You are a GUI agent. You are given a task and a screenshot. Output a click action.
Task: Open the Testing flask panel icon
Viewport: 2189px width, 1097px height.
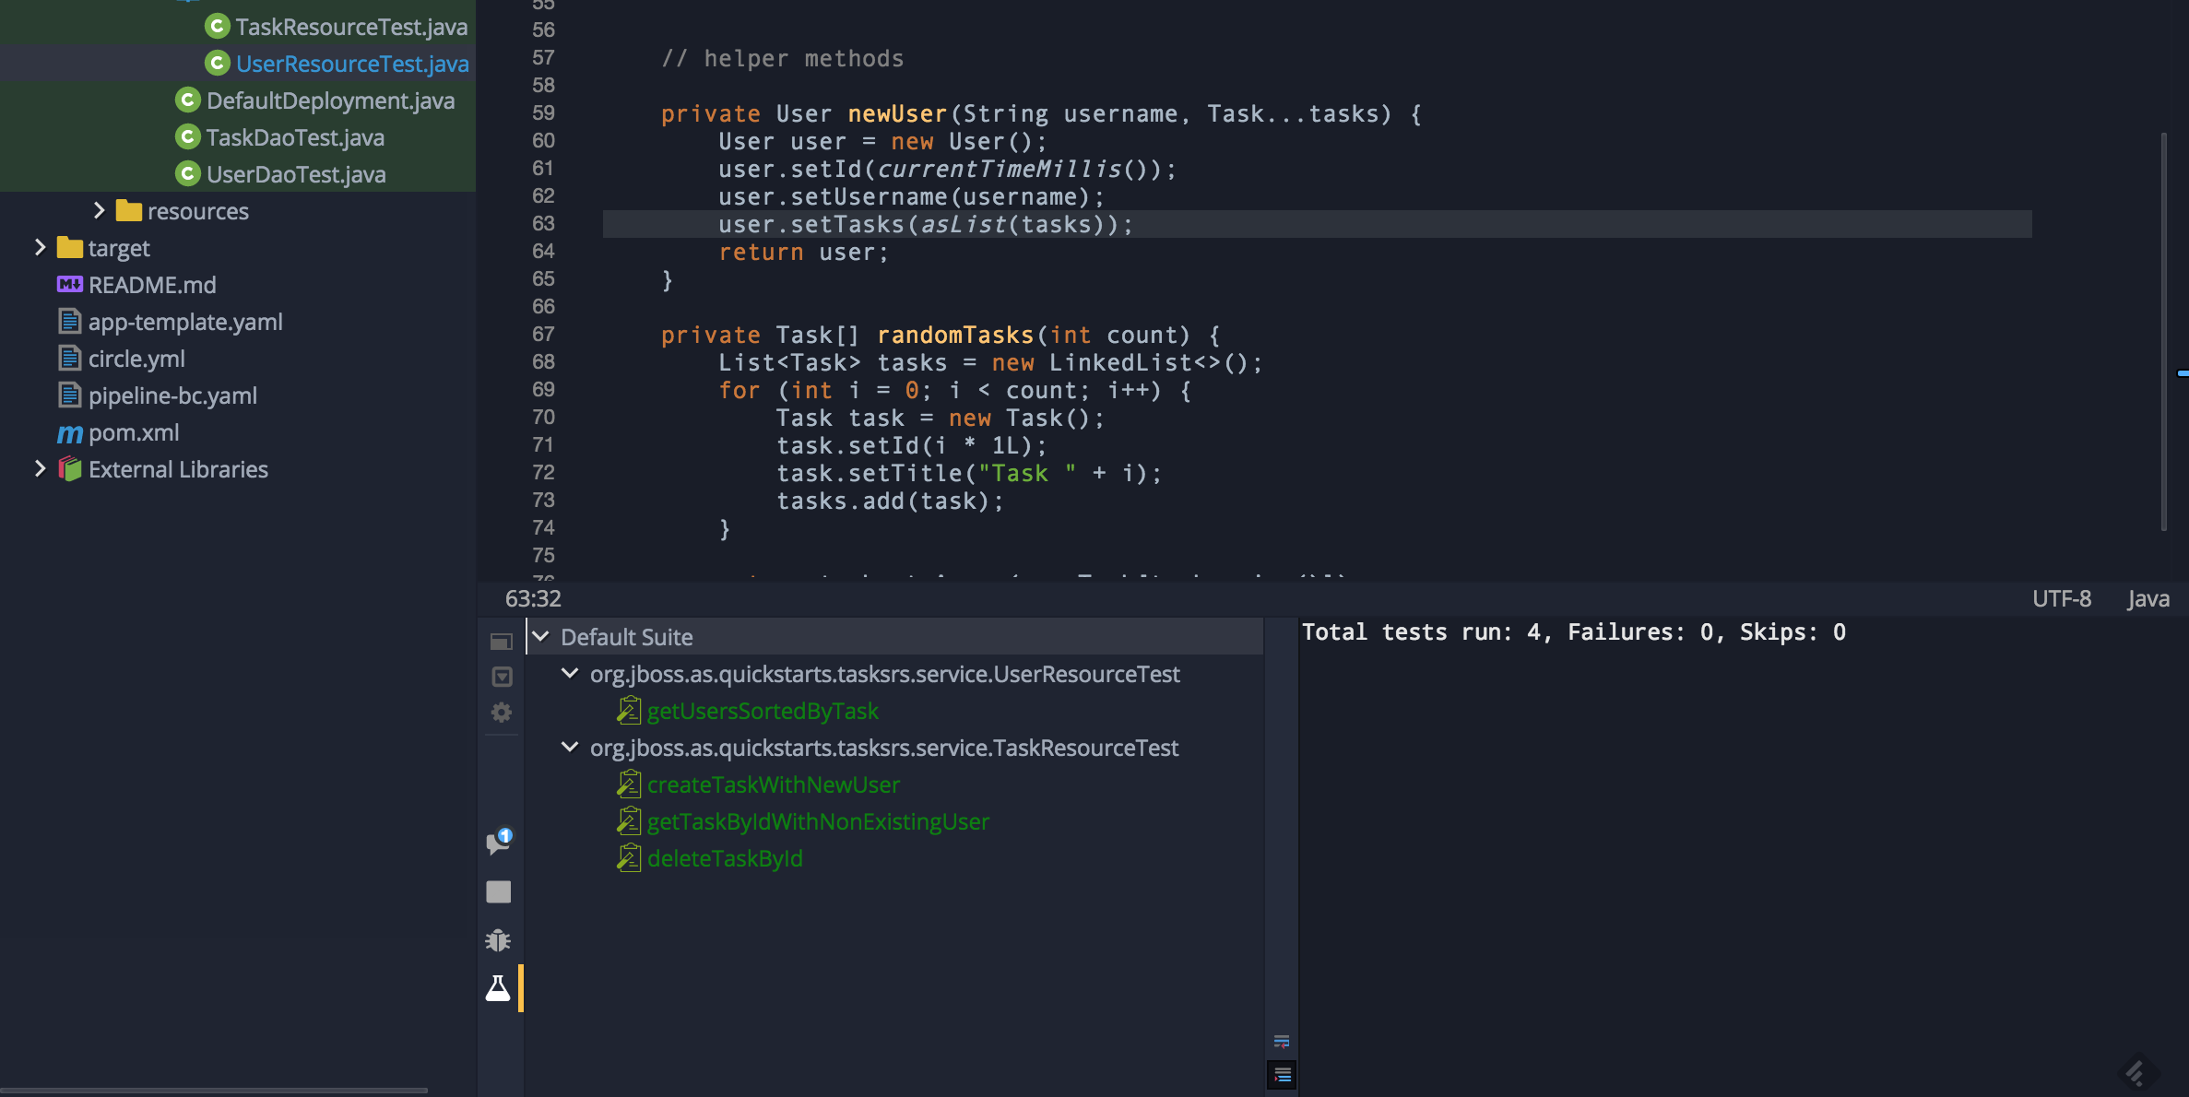tap(498, 988)
